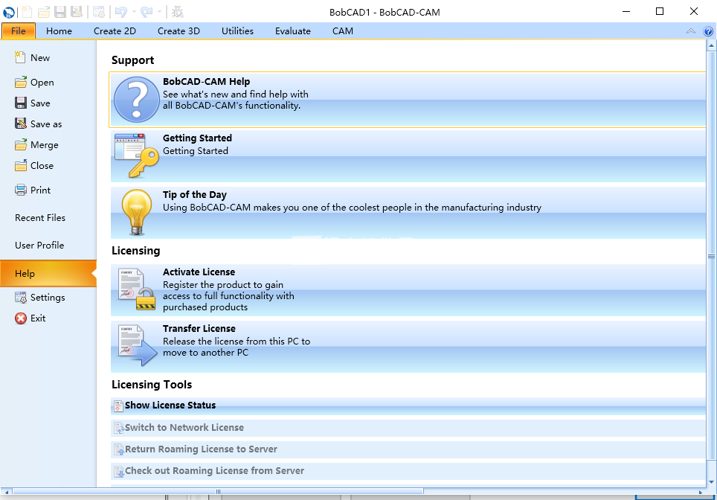Click the Redo arrow icon
The height and width of the screenshot is (500, 717).
click(x=147, y=12)
